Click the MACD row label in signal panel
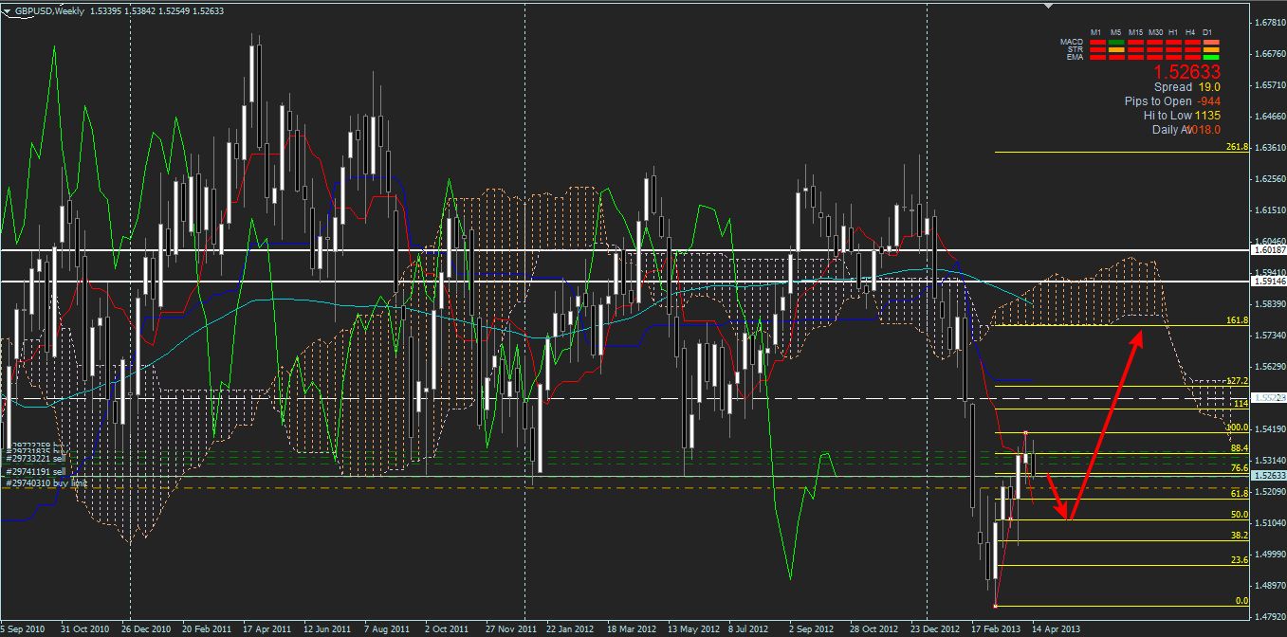The image size is (1287, 637). tap(1071, 43)
